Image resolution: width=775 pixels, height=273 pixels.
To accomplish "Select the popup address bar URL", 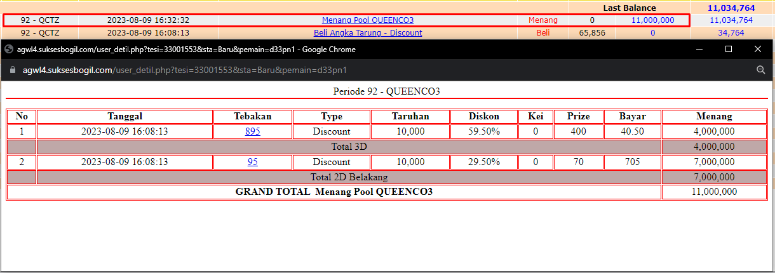I will point(185,70).
